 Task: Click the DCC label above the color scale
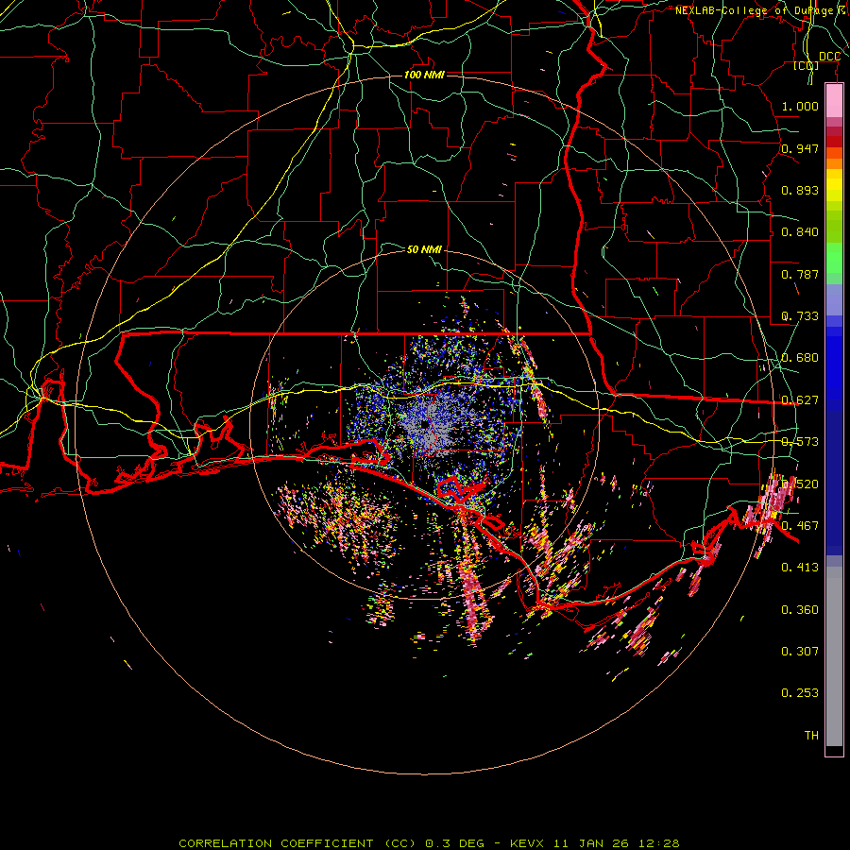click(829, 57)
